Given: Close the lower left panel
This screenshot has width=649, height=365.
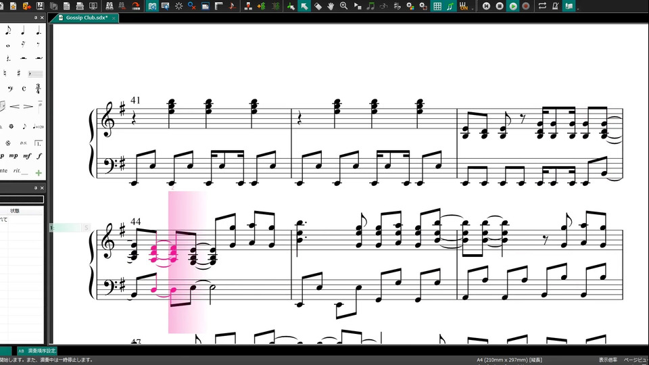Looking at the screenshot, I should coord(42,188).
